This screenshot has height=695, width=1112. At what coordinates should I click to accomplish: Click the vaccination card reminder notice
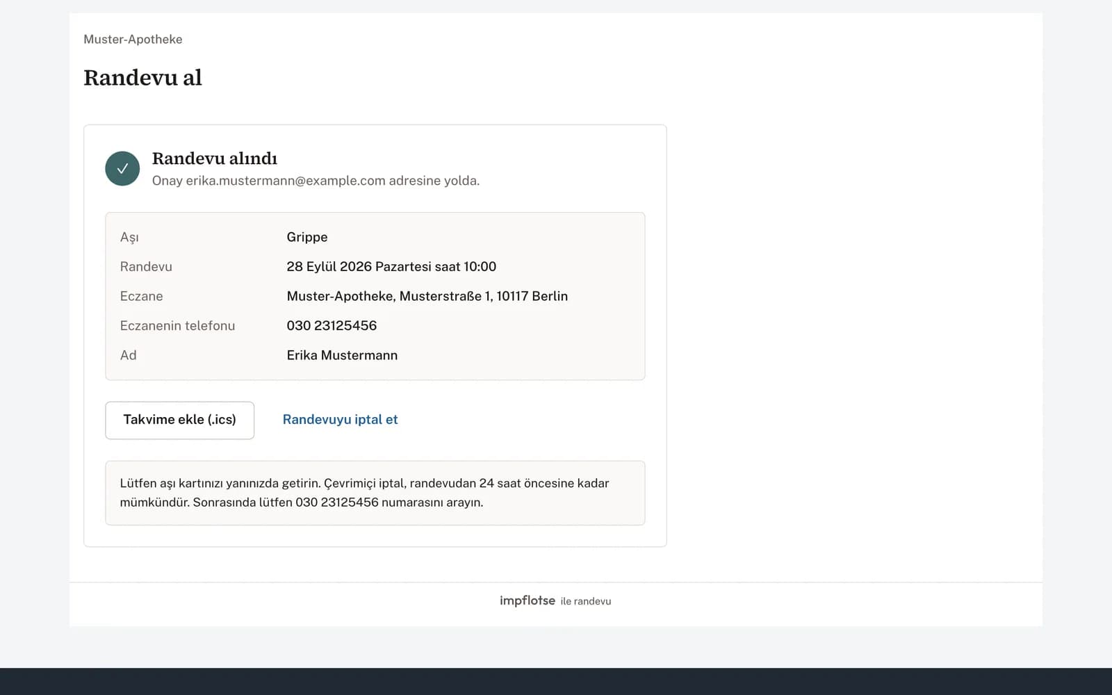coord(375,493)
